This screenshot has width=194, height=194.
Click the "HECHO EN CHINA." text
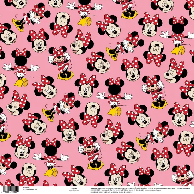coord(125,192)
